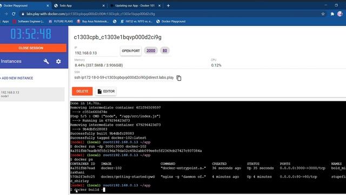Viewport: 346px width, 195px height.
Task: Click ADD NEW INSTANCE
Action: click(17, 78)
